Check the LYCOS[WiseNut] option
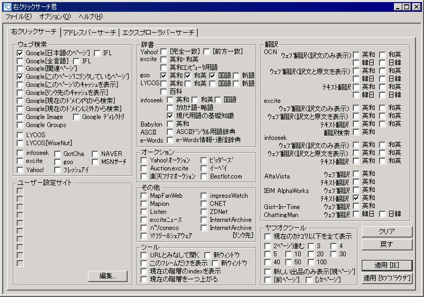Viewport: 424px width, 297px height. (x=20, y=143)
